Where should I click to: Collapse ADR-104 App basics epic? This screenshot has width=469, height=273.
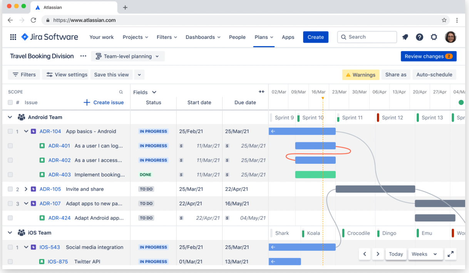point(26,132)
